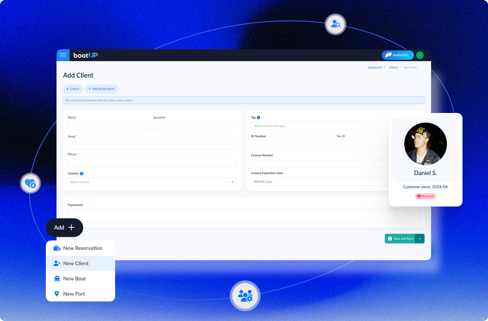488x321 pixels.
Task: Click Daniel S. profile photo
Action: 425,144
